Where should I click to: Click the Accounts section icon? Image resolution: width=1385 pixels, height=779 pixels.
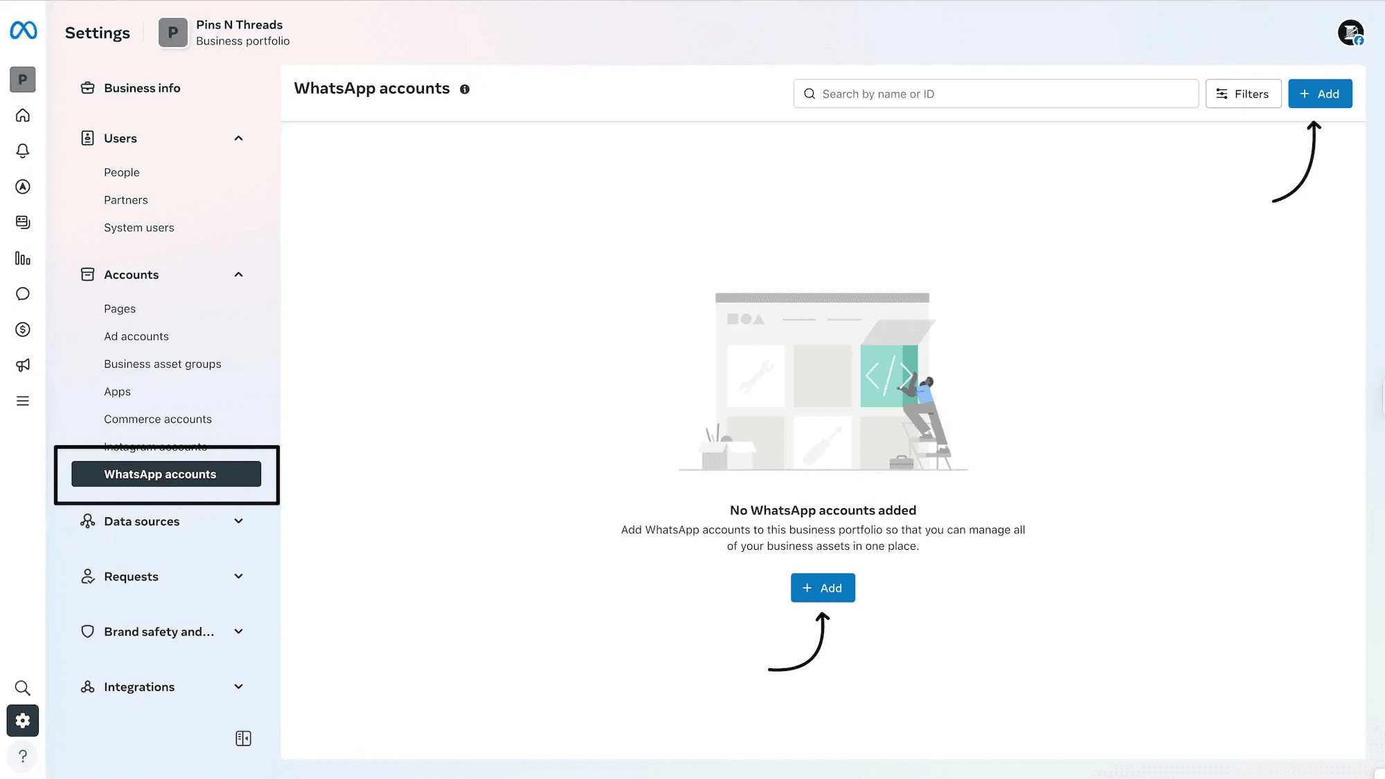click(87, 274)
